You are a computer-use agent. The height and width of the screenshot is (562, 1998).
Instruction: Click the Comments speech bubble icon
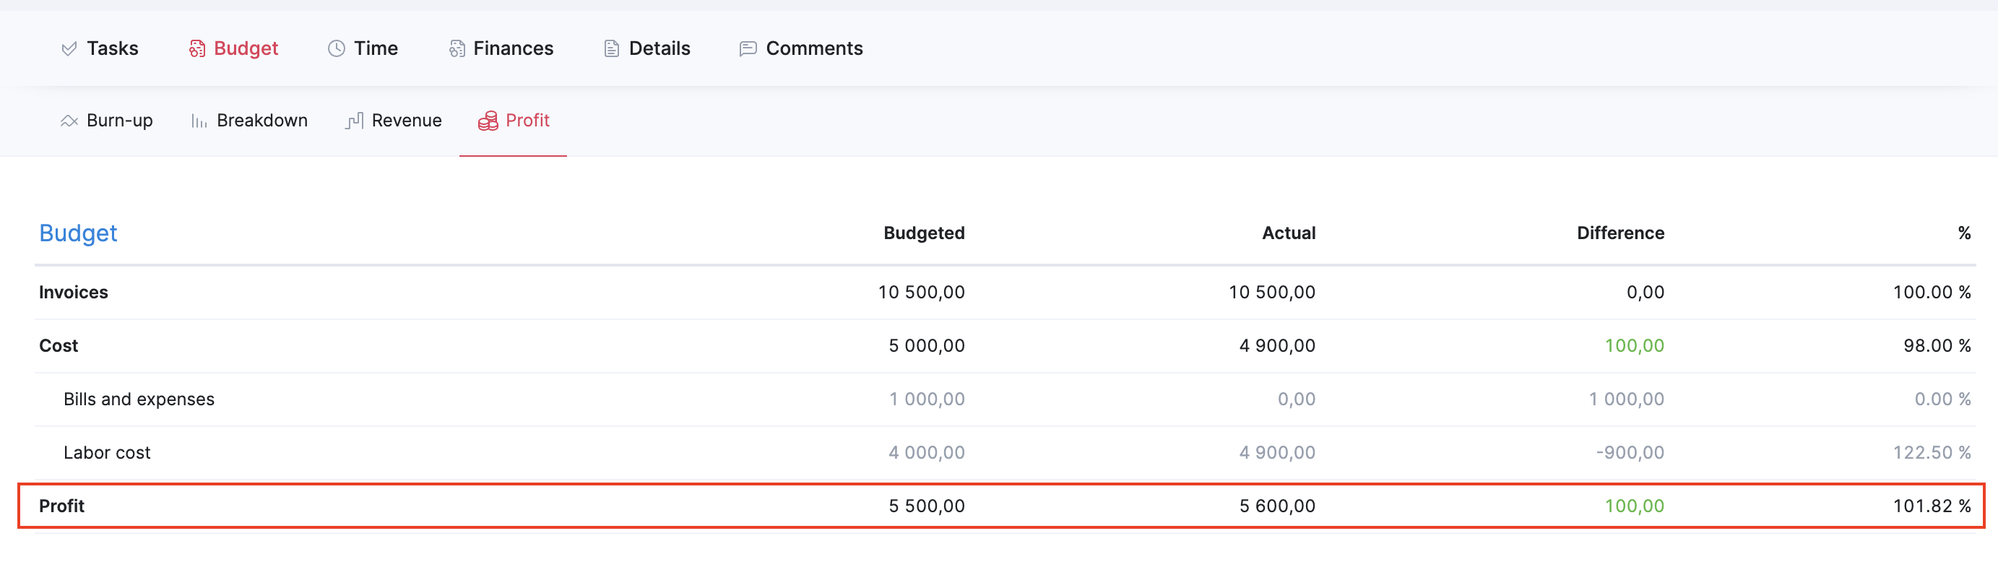coord(748,49)
